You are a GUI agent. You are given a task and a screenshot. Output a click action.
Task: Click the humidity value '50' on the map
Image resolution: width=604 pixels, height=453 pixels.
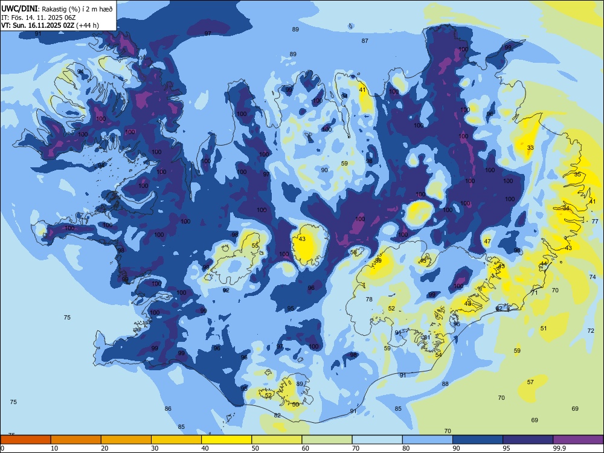(x=295, y=405)
